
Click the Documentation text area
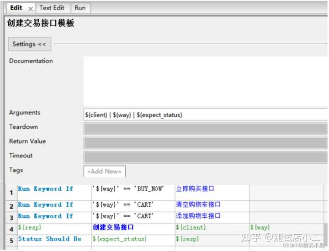pyautogui.click(x=206, y=82)
